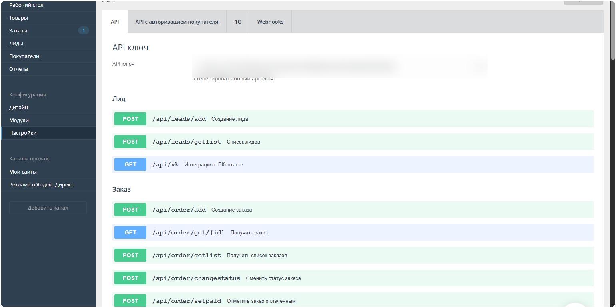Viewport: 616px width, 308px height.
Task: Click the Добавить канал button
Action: (x=48, y=208)
